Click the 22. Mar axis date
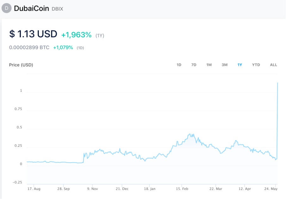The image size is (286, 199). tap(216, 189)
